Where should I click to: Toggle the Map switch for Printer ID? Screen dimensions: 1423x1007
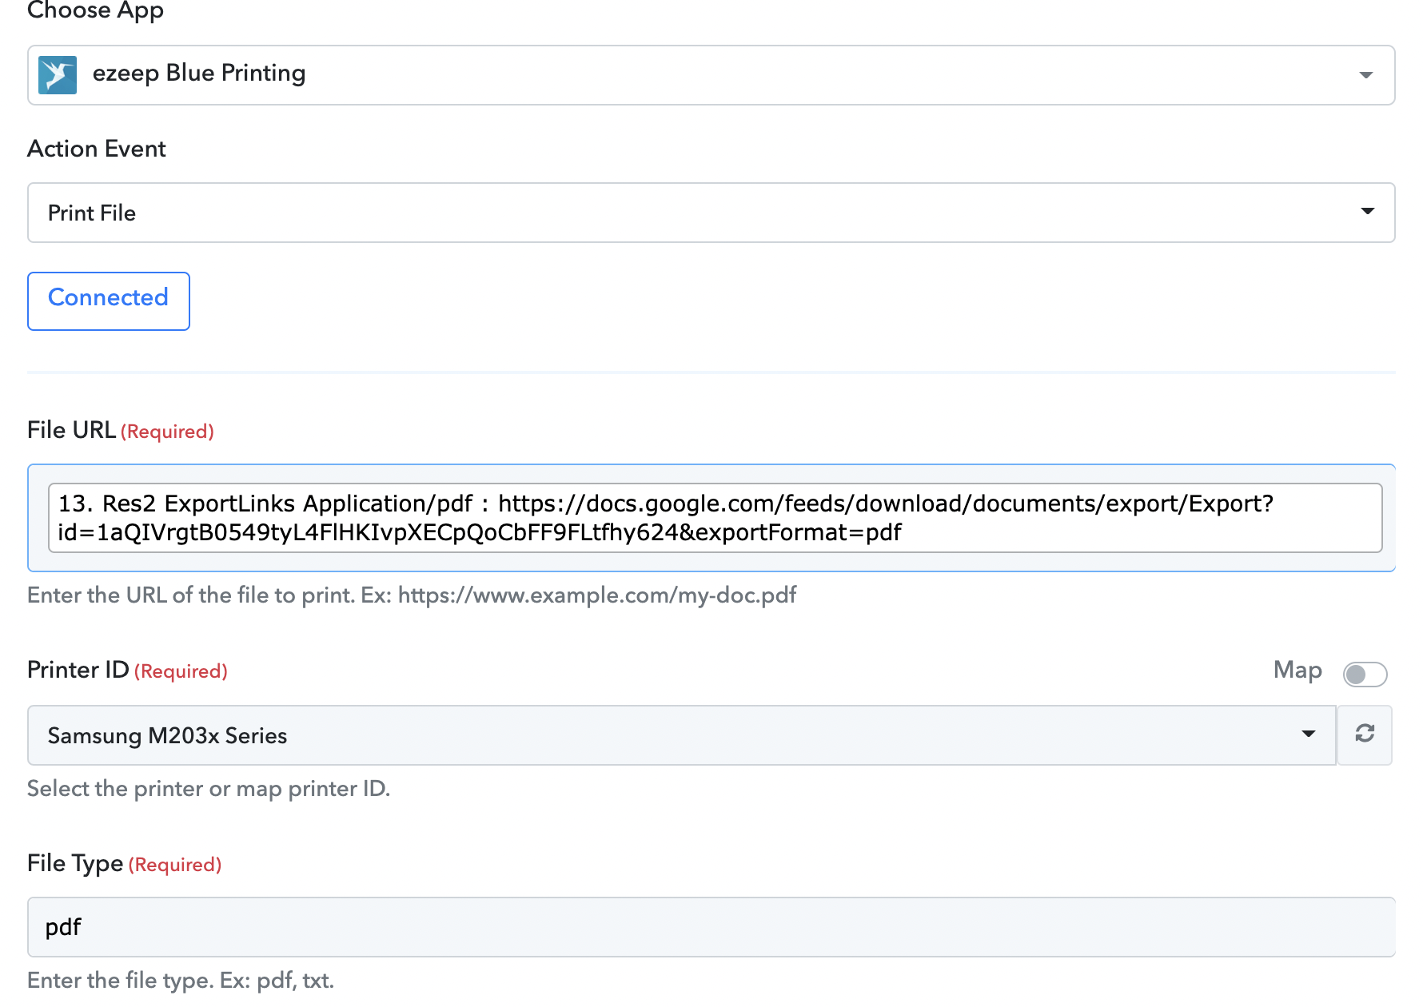click(1365, 674)
